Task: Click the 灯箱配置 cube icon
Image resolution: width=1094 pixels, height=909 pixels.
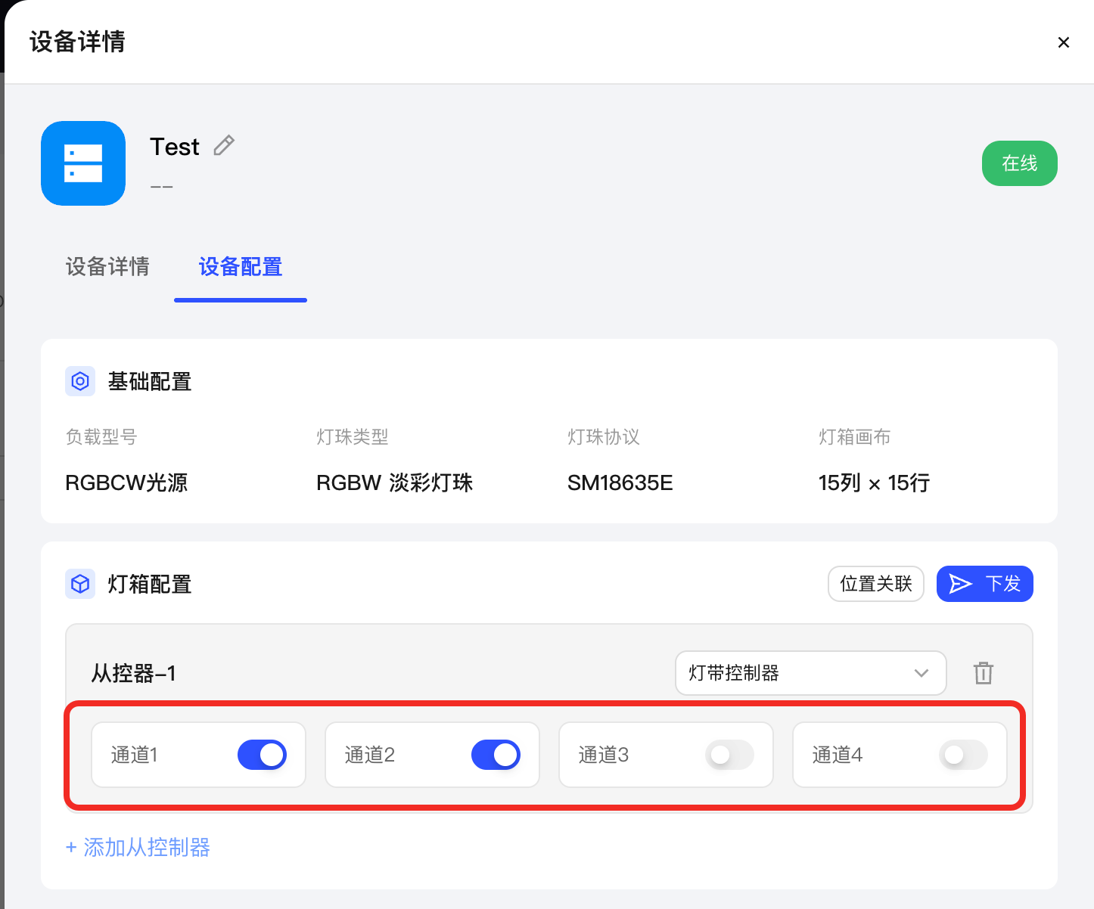Action: (x=80, y=584)
